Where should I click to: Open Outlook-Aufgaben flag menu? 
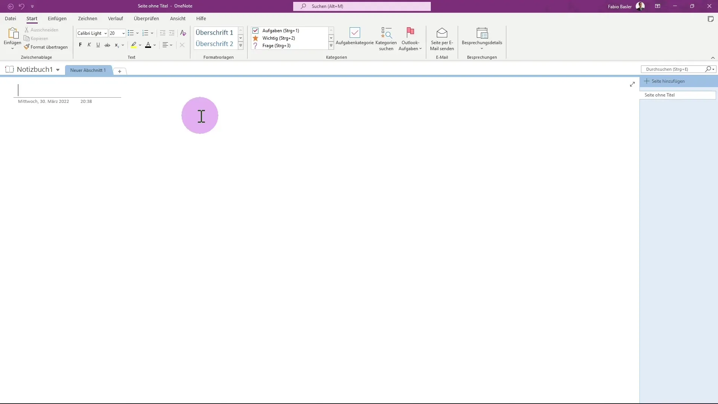[410, 39]
